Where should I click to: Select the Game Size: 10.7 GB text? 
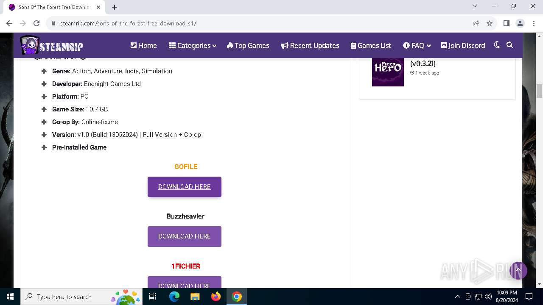pos(80,109)
